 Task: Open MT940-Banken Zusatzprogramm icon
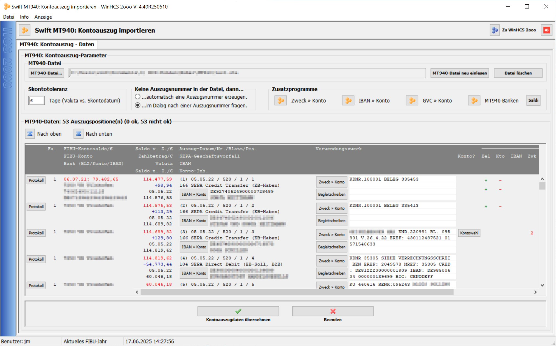[x=474, y=101]
